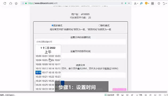Open the reader mode icon in the address bar
The image size is (168, 96).
[x=122, y=3]
